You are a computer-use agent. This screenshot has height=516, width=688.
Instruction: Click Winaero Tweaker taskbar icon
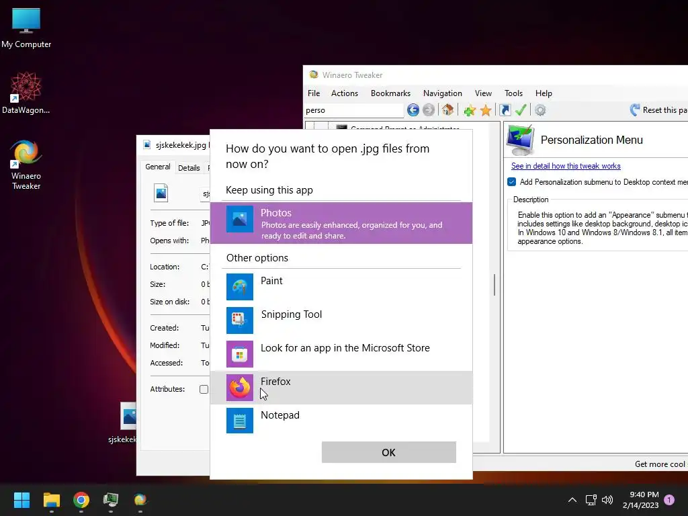click(140, 500)
